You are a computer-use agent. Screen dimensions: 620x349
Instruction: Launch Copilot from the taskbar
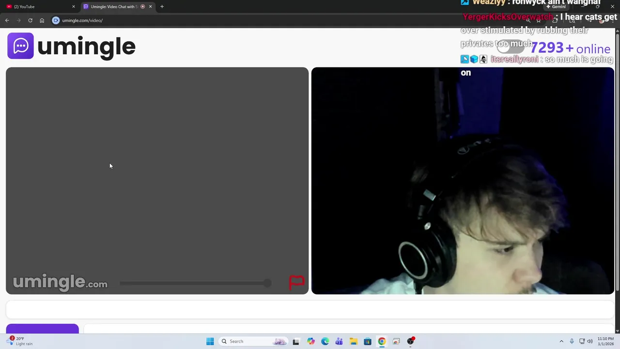pyautogui.click(x=310, y=341)
